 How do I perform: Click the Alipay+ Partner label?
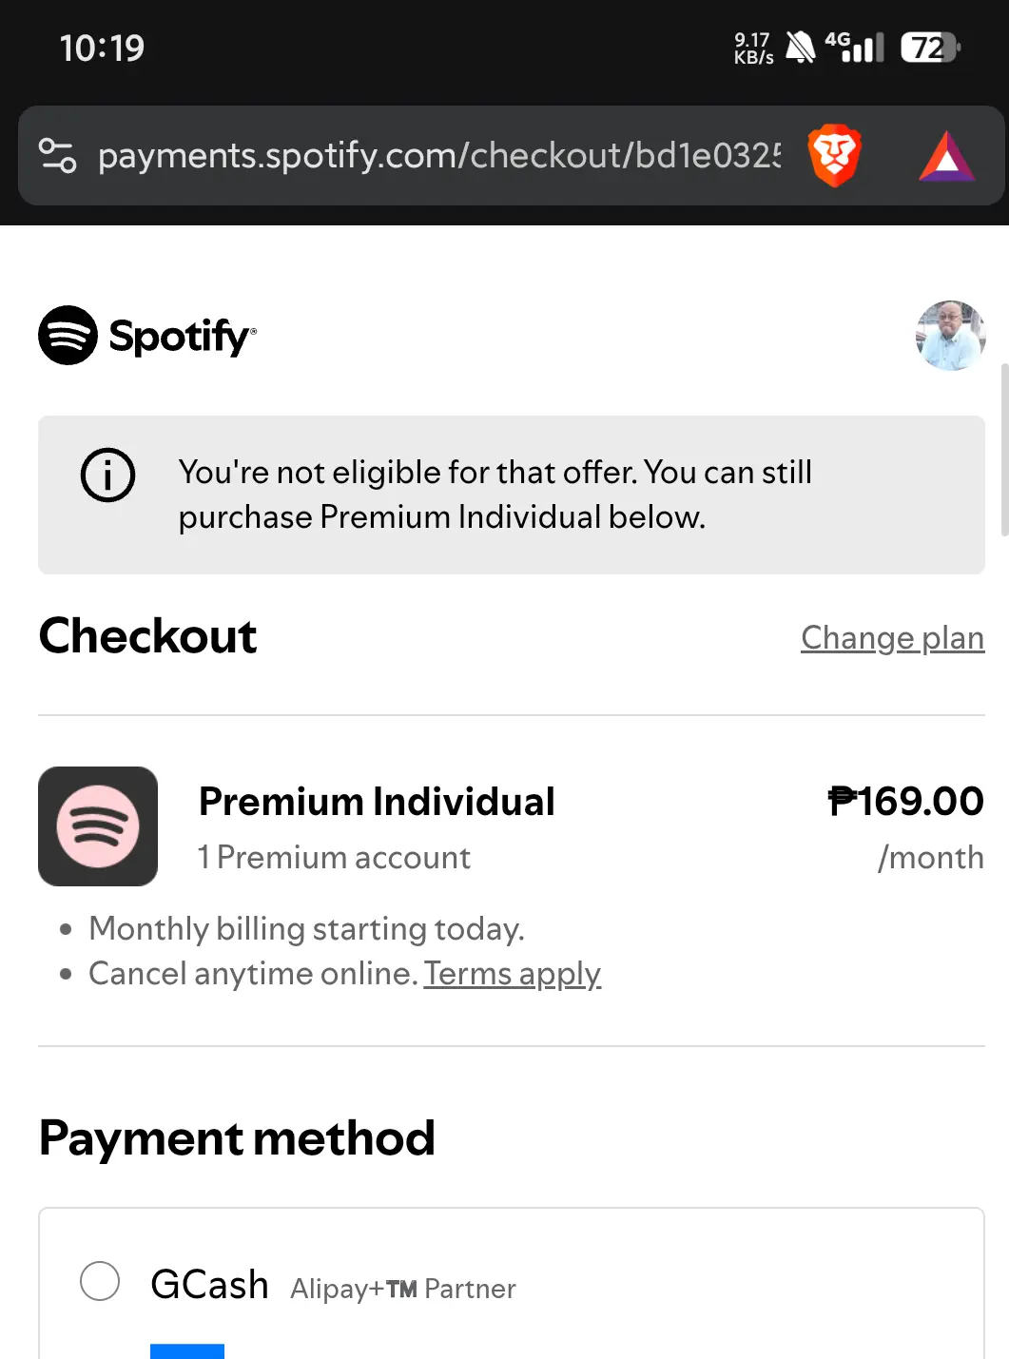click(403, 1289)
